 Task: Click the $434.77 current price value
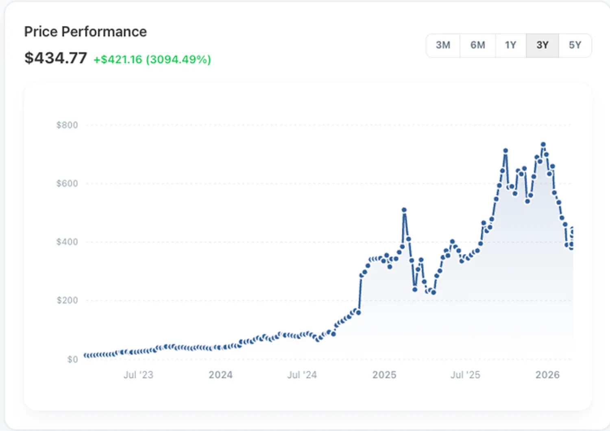pyautogui.click(x=56, y=58)
